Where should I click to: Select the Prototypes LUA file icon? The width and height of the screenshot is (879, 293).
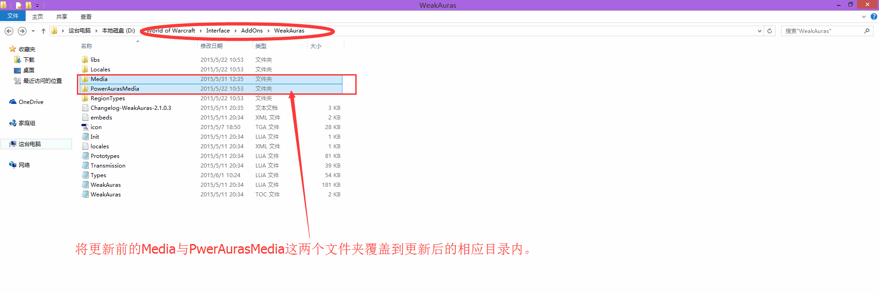tap(85, 156)
